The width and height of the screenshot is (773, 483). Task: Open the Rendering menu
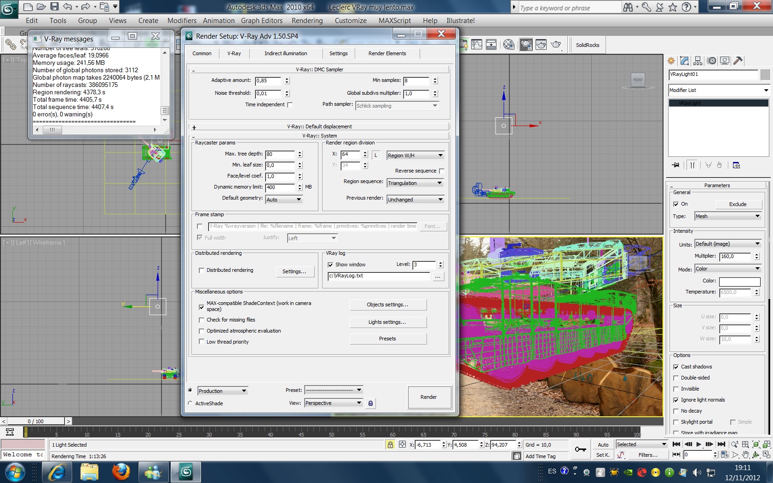point(307,21)
